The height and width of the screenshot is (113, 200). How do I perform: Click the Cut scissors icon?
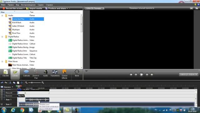pos(10,83)
